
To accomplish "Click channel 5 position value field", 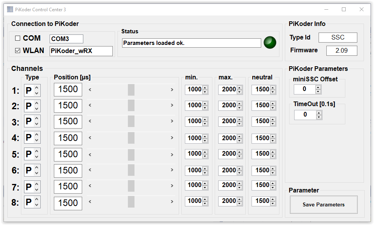I will (68, 155).
